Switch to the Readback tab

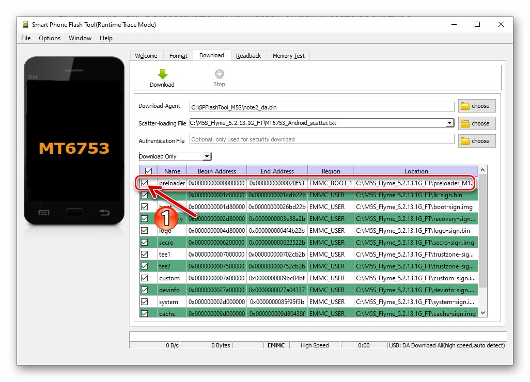[248, 55]
